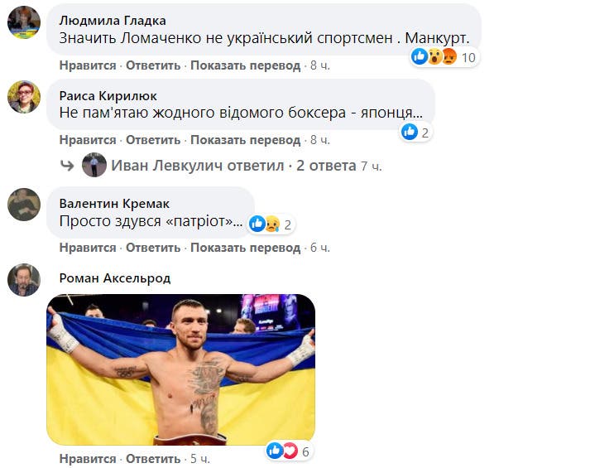Image resolution: width=595 pixels, height=468 pixels.
Task: Open the 8 ч. timestamp on Раиса's comment
Action: point(319,140)
